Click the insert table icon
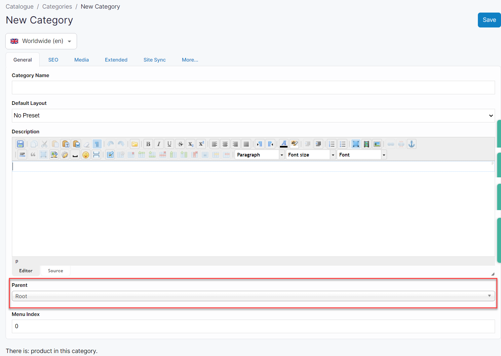The height and width of the screenshot is (356, 501). click(x=110, y=155)
